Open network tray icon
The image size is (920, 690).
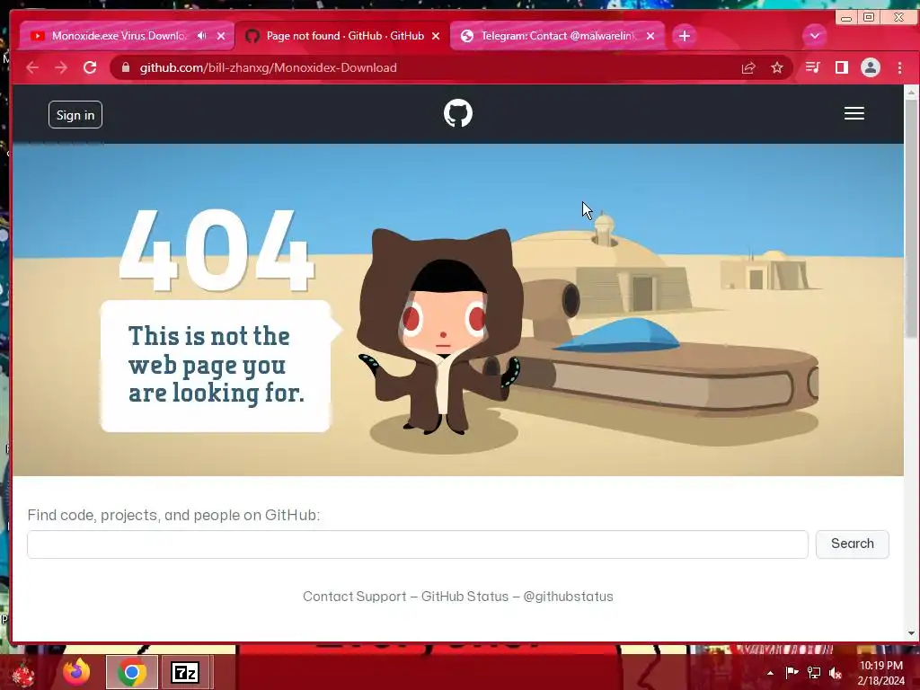(814, 673)
